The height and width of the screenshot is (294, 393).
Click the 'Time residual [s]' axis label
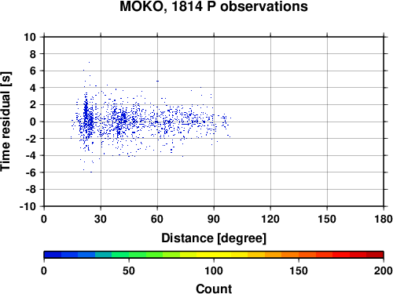pyautogui.click(x=6, y=122)
